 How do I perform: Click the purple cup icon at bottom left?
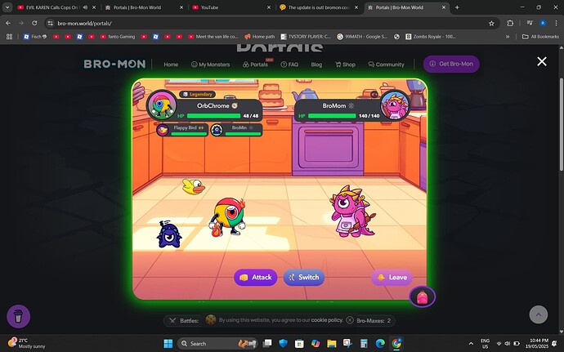[x=19, y=316]
